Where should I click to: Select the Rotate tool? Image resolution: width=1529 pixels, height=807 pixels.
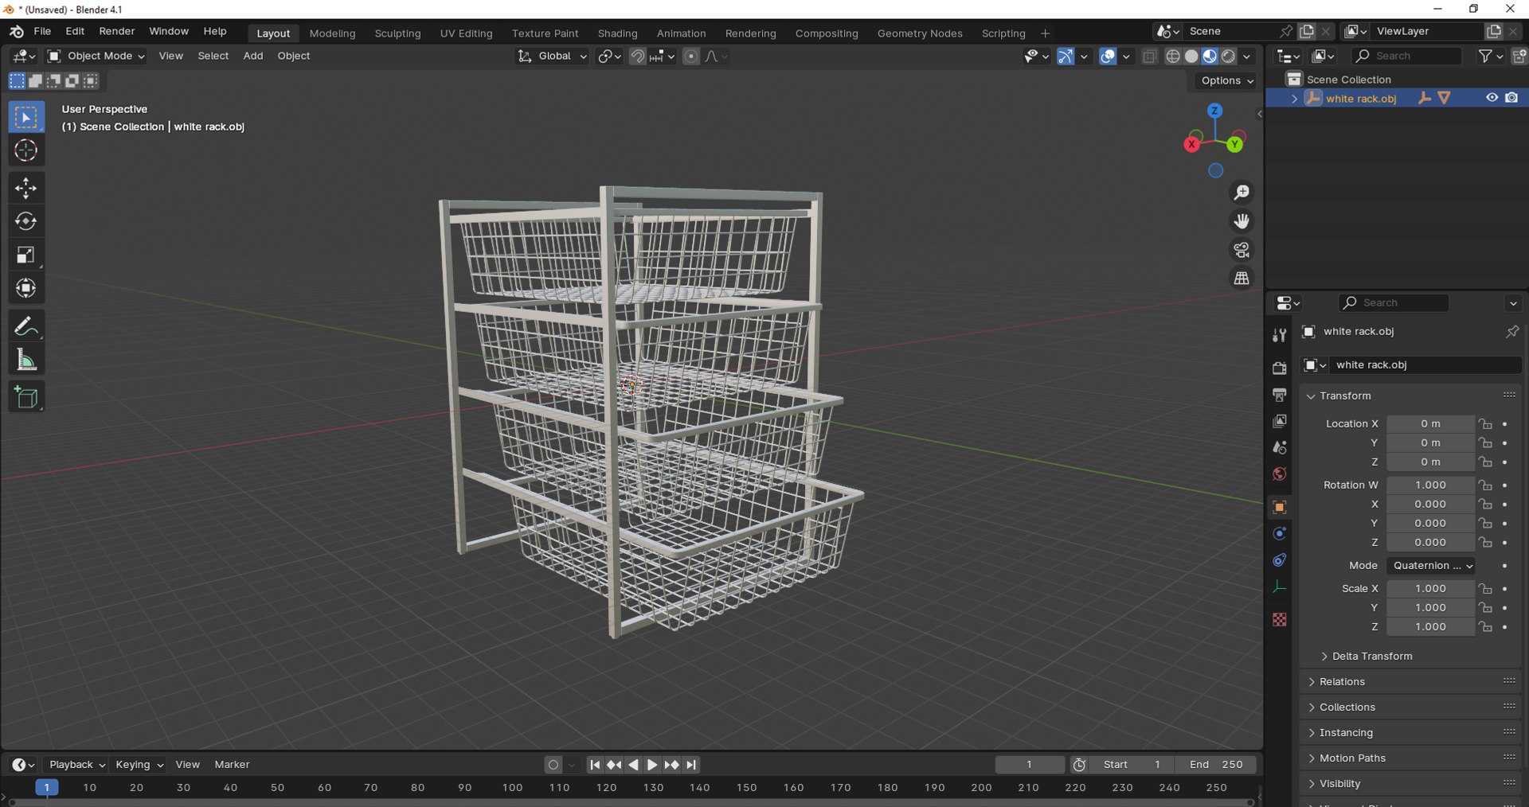pyautogui.click(x=26, y=221)
